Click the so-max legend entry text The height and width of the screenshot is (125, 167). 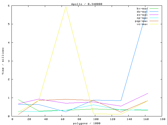click(x=142, y=15)
